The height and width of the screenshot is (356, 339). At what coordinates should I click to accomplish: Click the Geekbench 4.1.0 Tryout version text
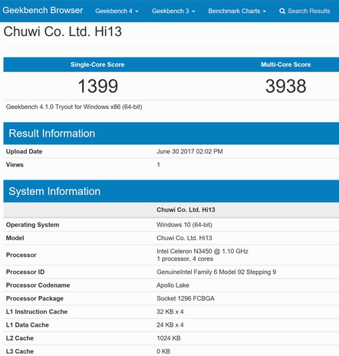pyautogui.click(x=74, y=107)
